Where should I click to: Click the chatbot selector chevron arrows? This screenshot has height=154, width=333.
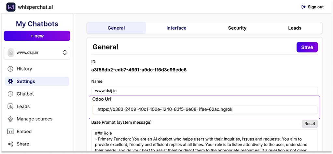point(65,53)
